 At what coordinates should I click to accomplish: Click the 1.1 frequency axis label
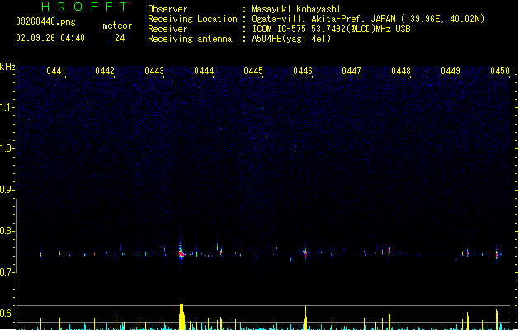pos(7,107)
